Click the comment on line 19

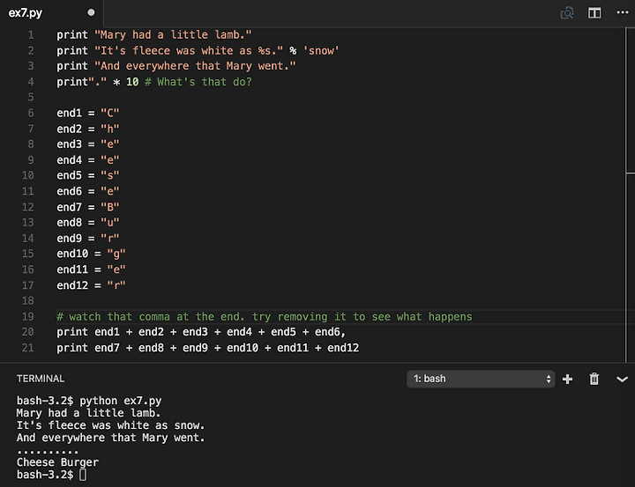pos(265,316)
